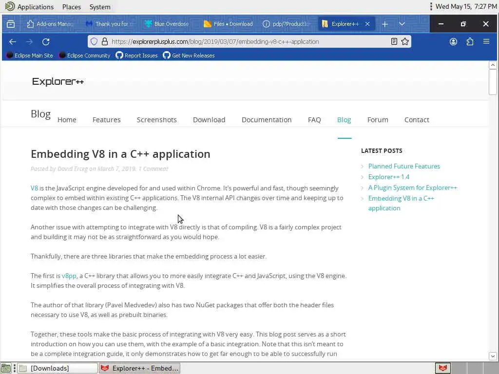The height and width of the screenshot is (374, 499).
Task: Switch to Blue Overdose tab
Action: click(169, 24)
